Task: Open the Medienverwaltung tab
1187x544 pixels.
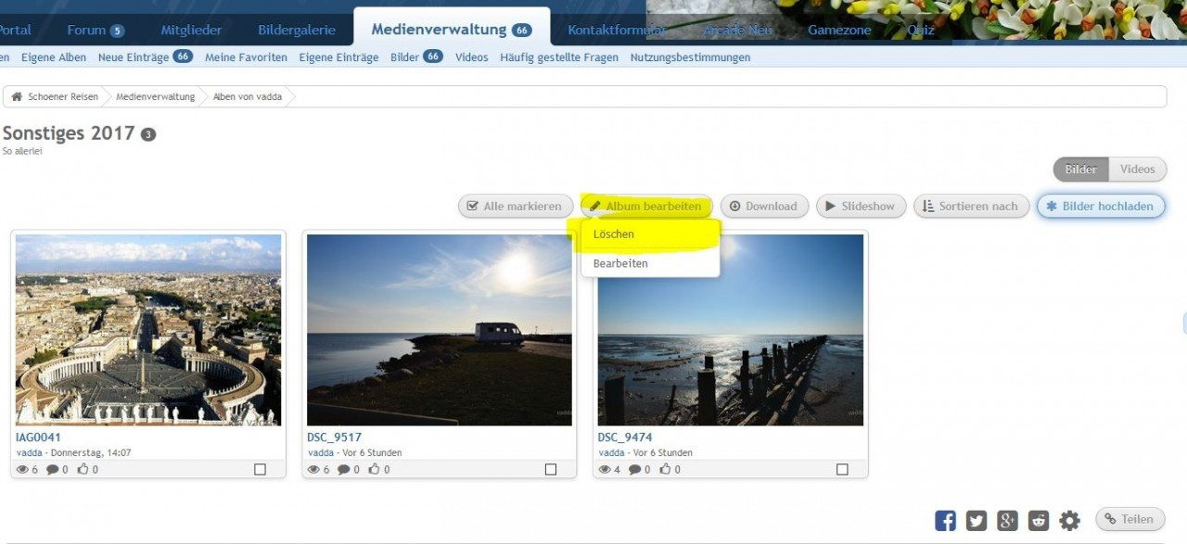Action: click(452, 30)
